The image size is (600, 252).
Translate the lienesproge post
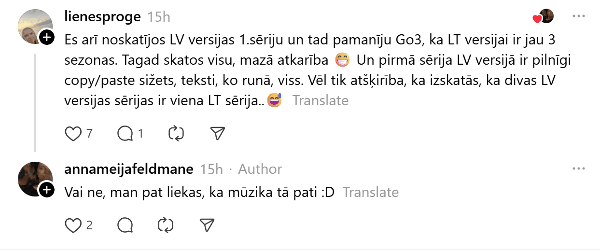(320, 100)
